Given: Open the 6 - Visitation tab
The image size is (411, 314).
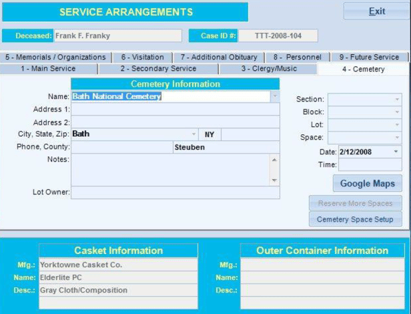Looking at the screenshot, I should (142, 57).
